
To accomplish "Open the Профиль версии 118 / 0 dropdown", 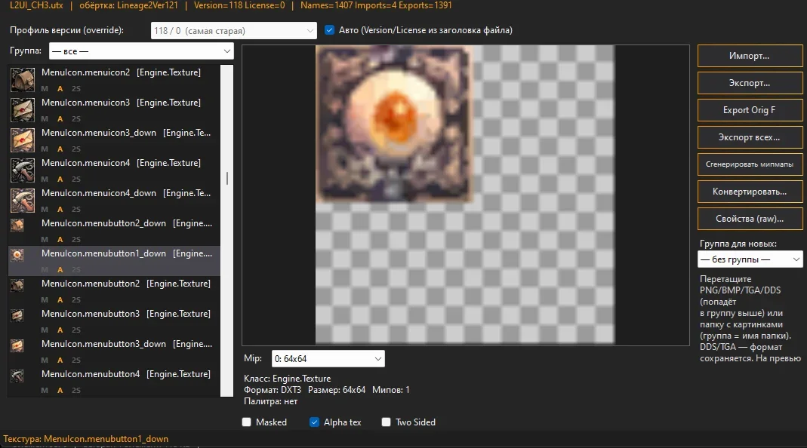I will [234, 30].
